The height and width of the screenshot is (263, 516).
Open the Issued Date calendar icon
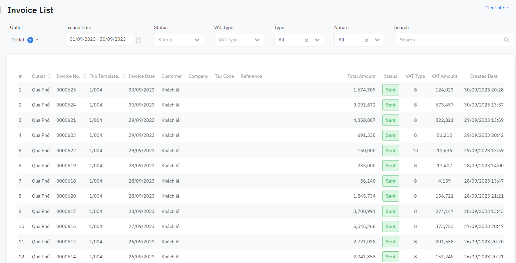[x=138, y=40]
